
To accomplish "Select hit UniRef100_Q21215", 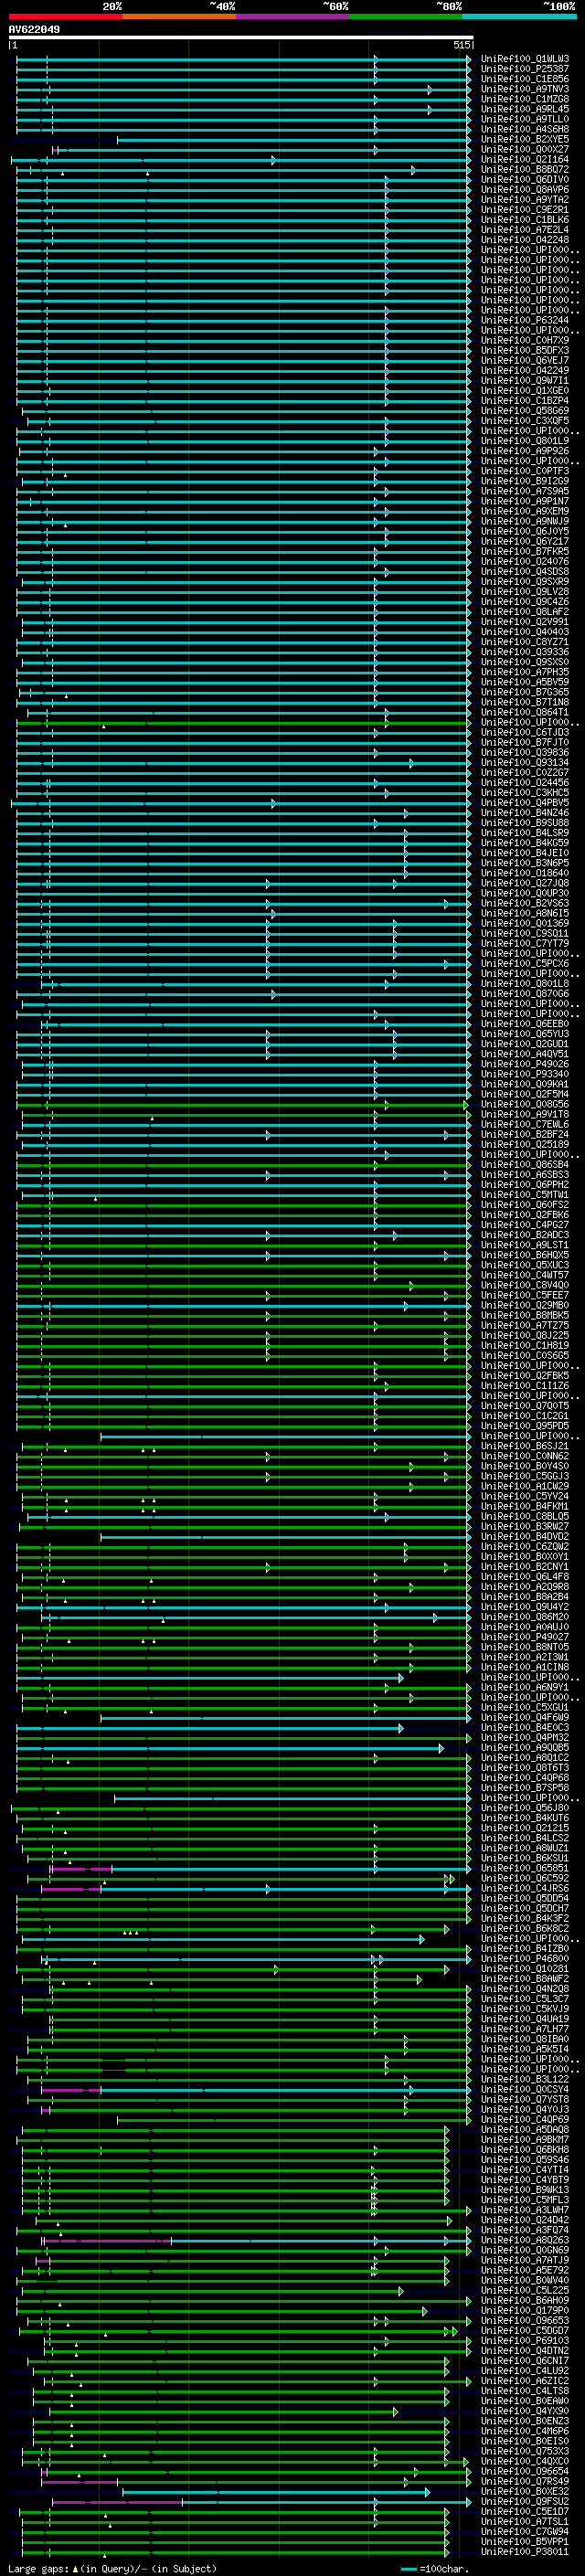I will [525, 1828].
